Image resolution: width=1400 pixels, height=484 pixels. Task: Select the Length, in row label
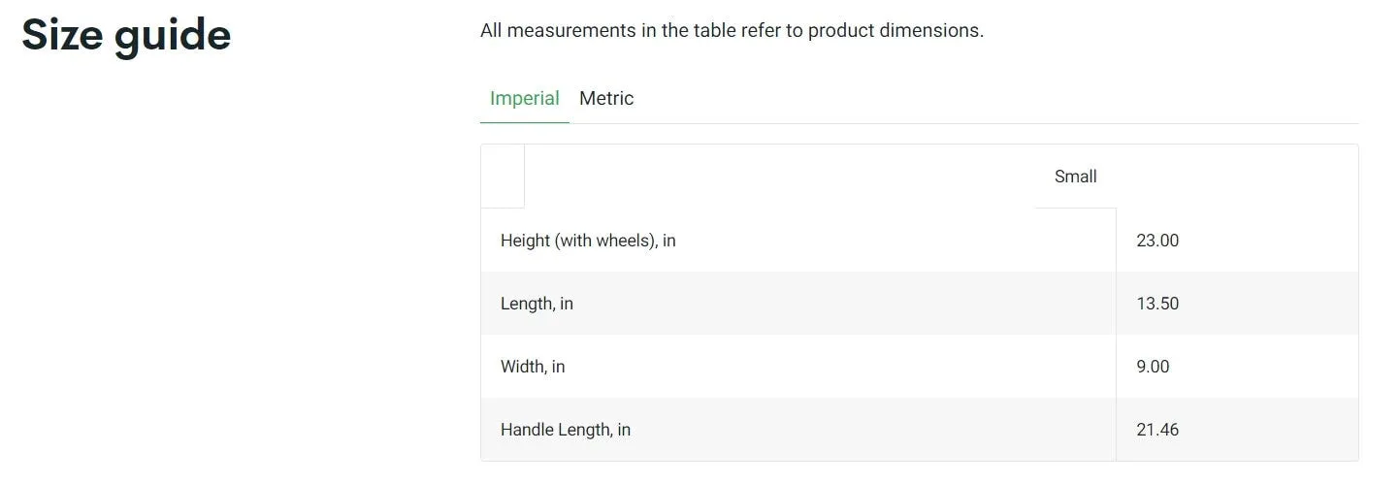coord(537,304)
